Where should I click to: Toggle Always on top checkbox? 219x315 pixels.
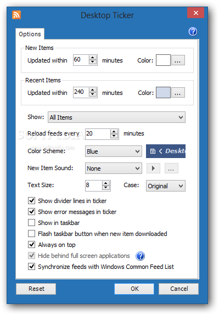[31, 245]
